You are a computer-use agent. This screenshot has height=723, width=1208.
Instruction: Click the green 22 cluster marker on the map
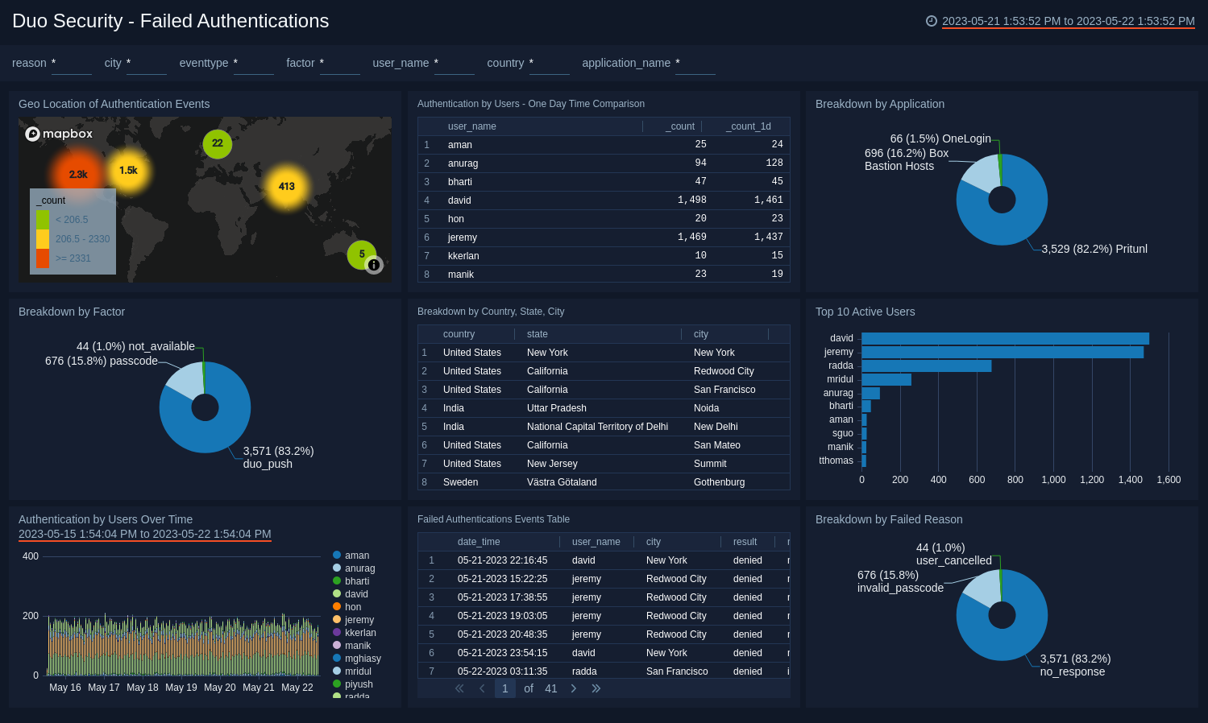click(218, 144)
